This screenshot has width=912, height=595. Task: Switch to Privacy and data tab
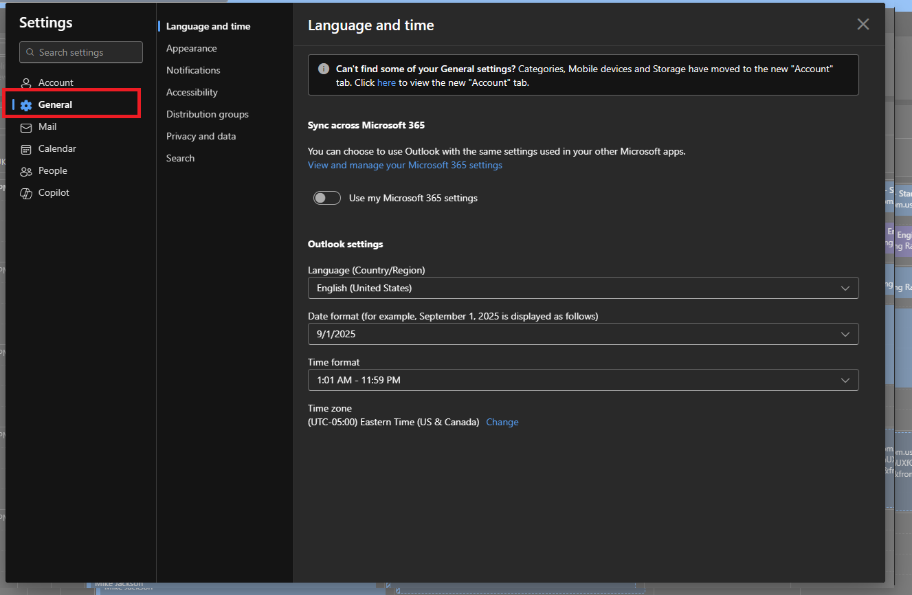click(x=201, y=136)
